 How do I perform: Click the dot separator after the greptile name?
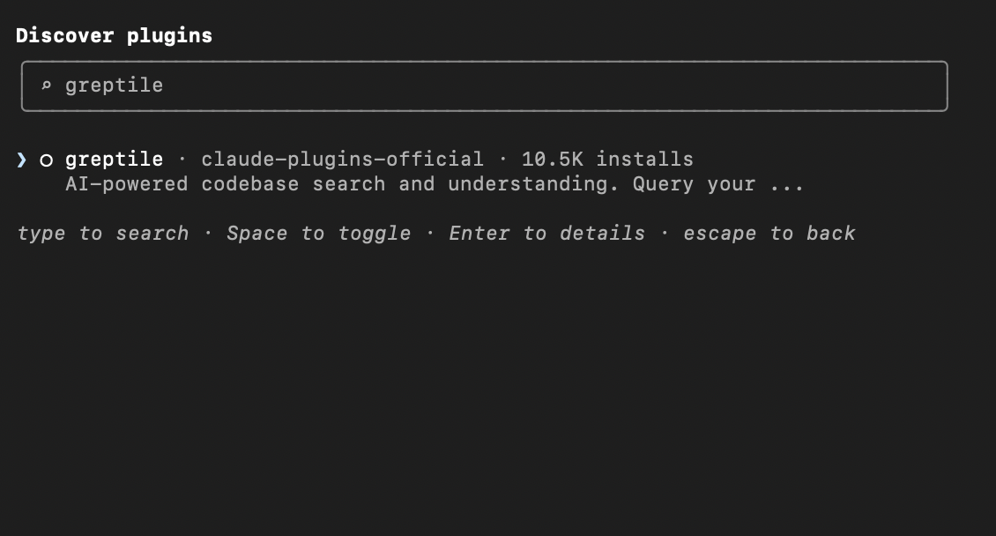pos(181,159)
